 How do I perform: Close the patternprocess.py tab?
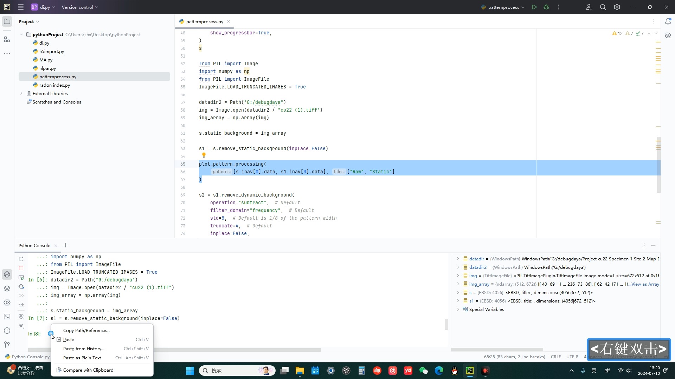229,21
